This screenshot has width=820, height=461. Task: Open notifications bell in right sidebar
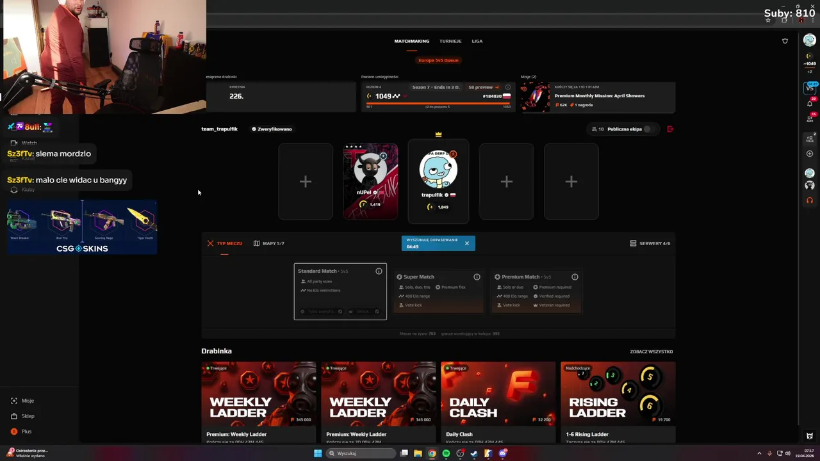(810, 102)
